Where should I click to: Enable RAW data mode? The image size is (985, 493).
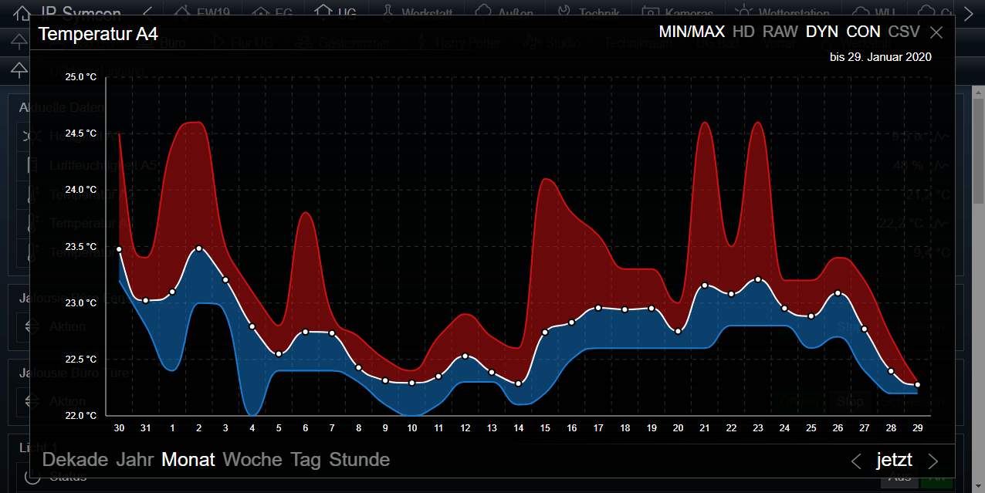780,32
